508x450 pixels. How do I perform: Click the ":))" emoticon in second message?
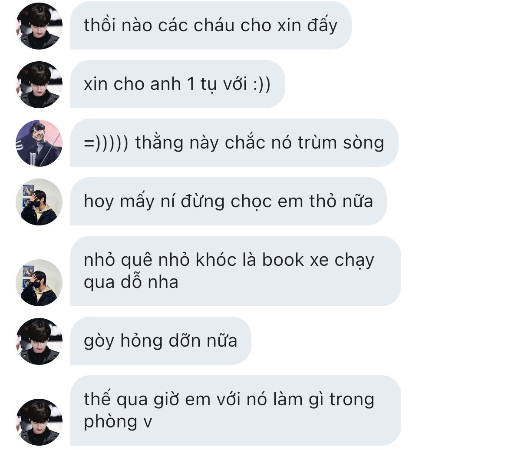click(x=261, y=84)
